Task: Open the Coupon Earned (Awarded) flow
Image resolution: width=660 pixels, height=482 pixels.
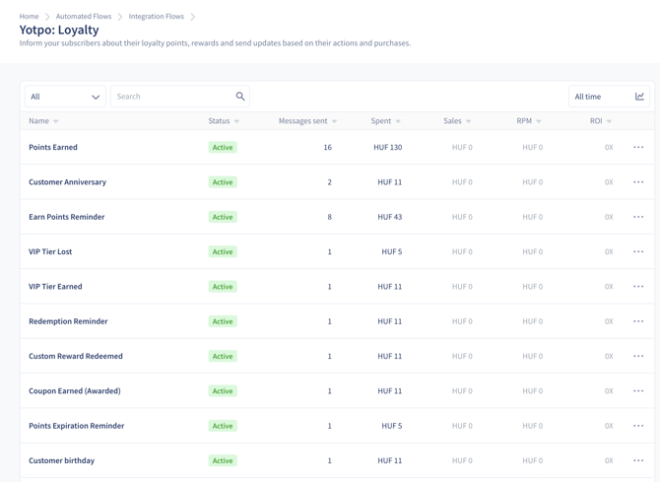Action: (x=75, y=391)
